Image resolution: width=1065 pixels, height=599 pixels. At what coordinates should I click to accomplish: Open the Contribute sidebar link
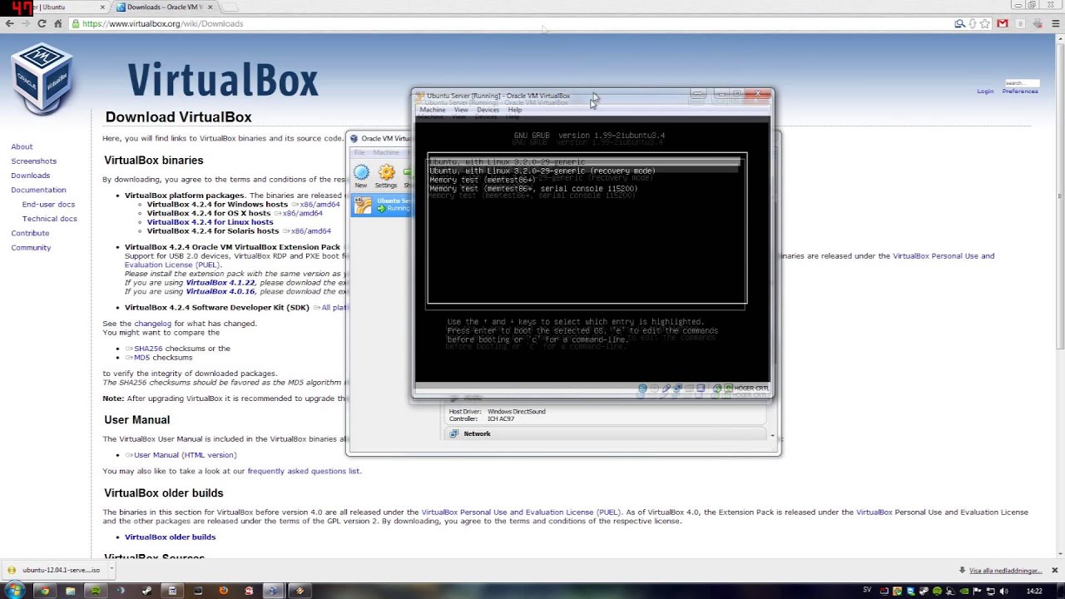coord(30,233)
